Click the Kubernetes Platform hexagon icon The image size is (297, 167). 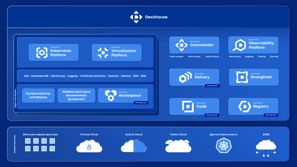(42, 52)
